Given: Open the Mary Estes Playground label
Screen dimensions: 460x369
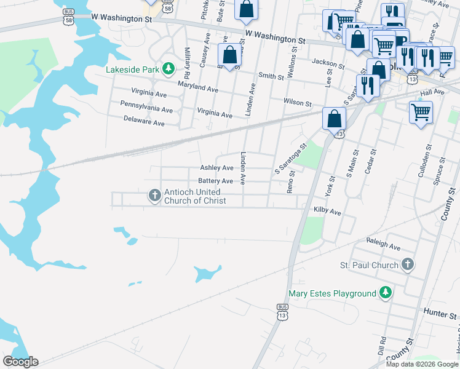Looking at the screenshot, I should [x=332, y=293].
